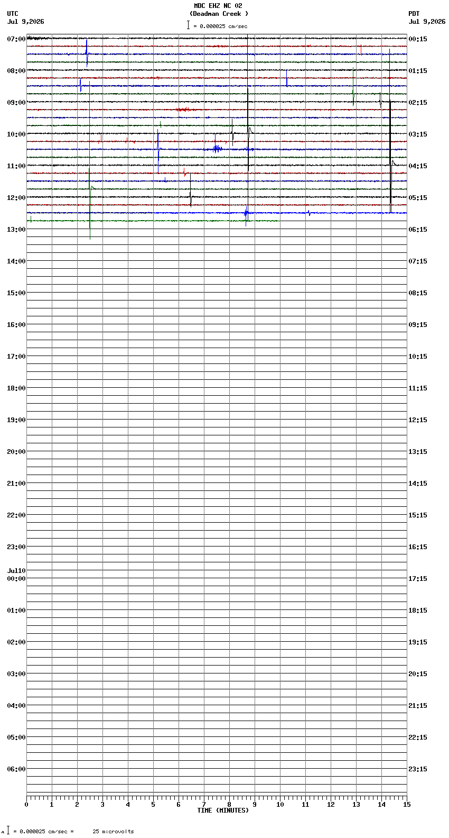Click the Jul10 date change label
Screen dimensions: 449x838
16,571
